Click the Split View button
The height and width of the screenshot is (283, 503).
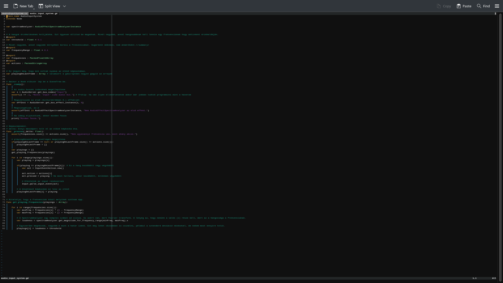tap(49, 6)
